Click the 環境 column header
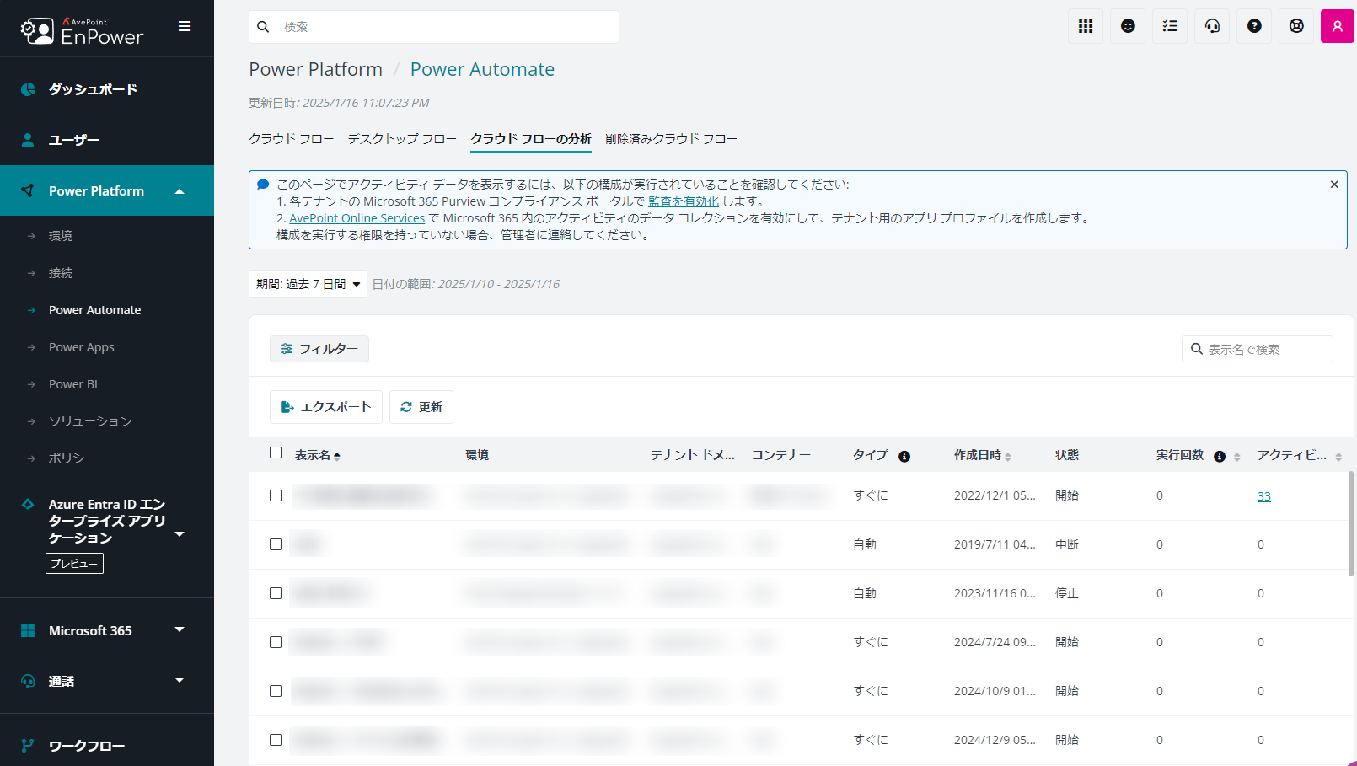The image size is (1357, 766). (x=477, y=455)
